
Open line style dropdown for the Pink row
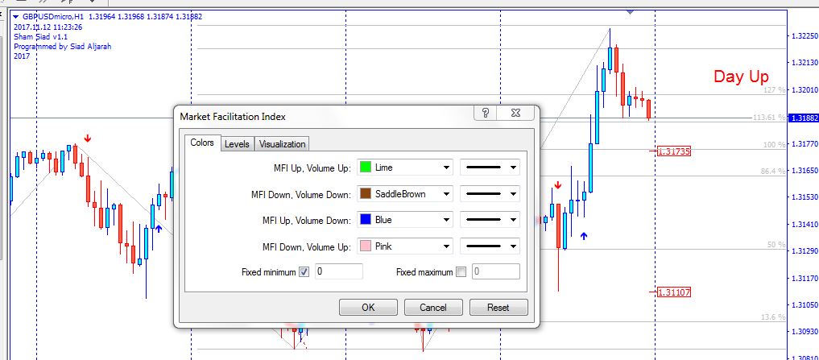[490, 246]
